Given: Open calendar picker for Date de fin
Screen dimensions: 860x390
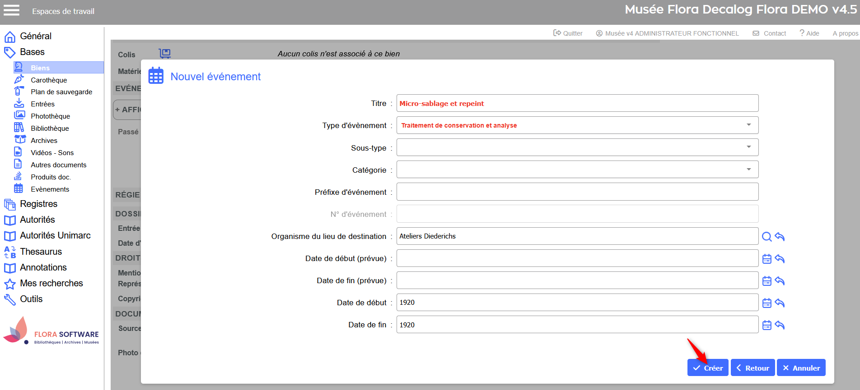Looking at the screenshot, I should 767,325.
